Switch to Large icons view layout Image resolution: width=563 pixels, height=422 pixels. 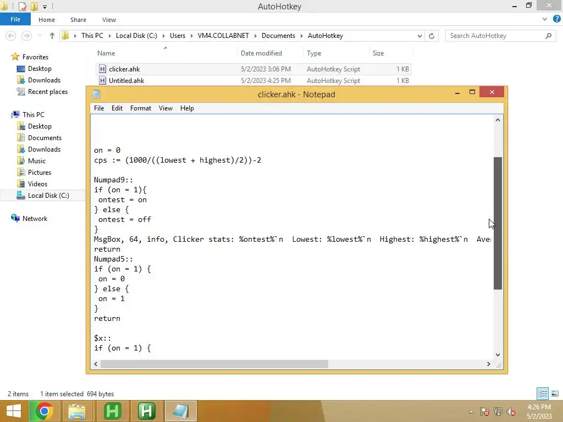(x=555, y=393)
